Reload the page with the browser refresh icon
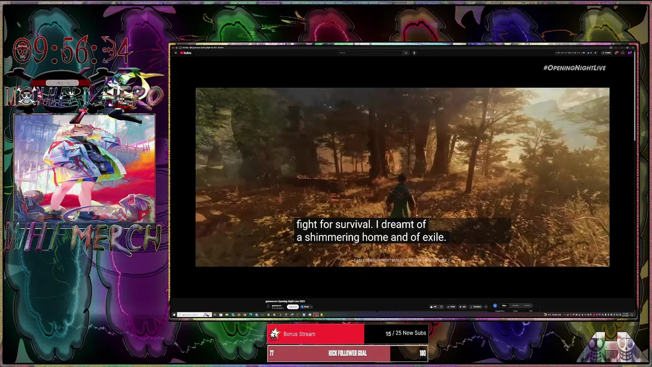The height and width of the screenshot is (367, 652). 180,47
